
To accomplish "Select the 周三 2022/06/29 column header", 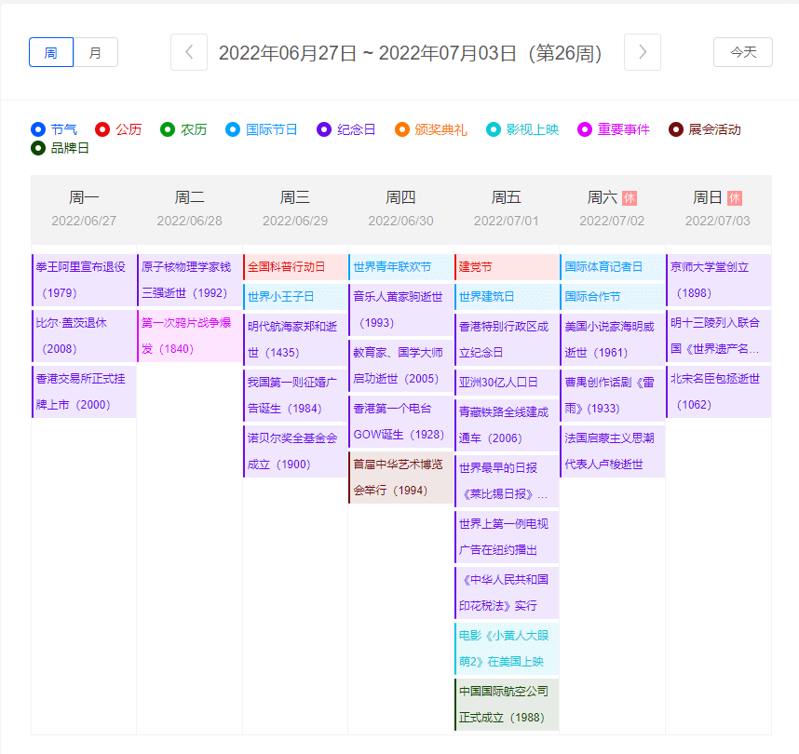I will (x=295, y=209).
